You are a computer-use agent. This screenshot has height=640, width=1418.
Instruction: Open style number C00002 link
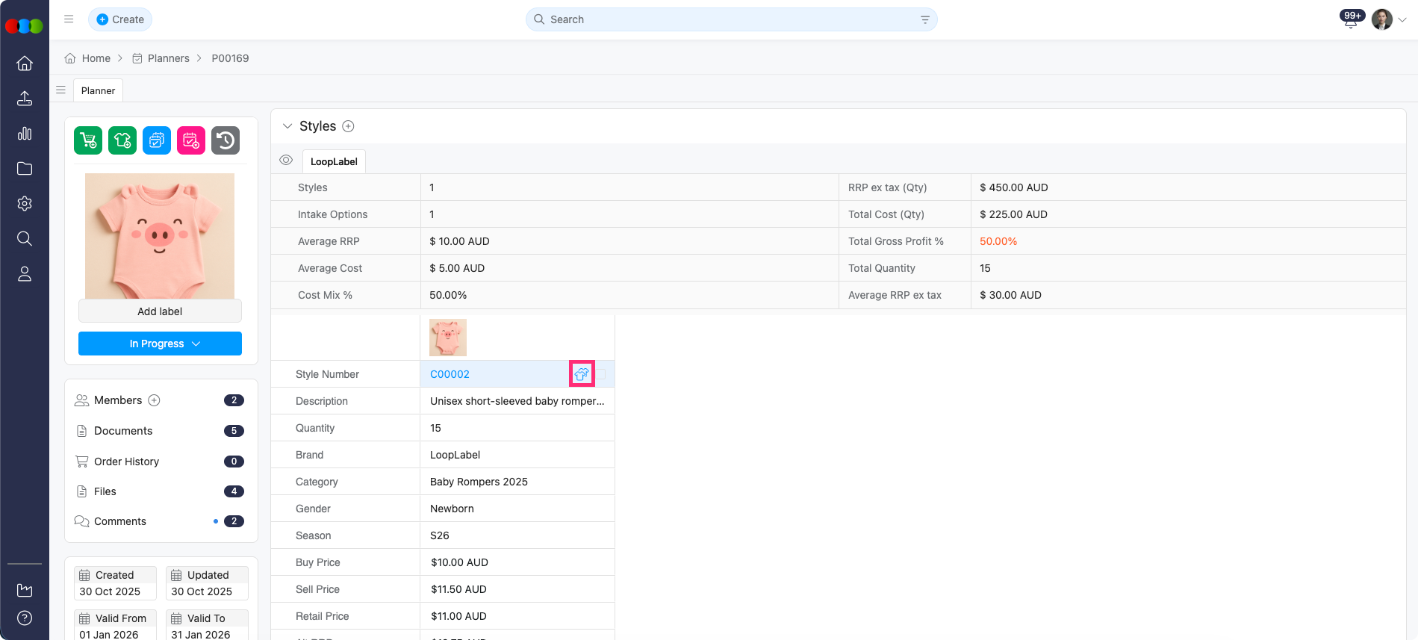point(450,374)
